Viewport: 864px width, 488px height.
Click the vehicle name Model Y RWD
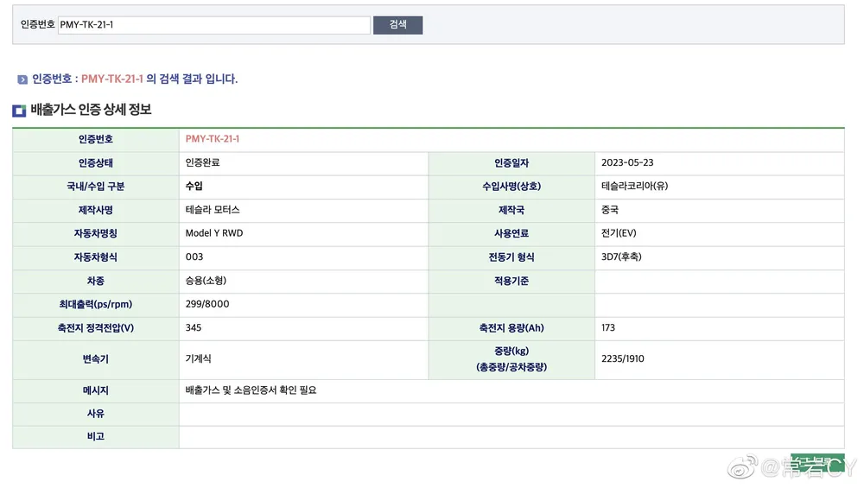pos(213,233)
